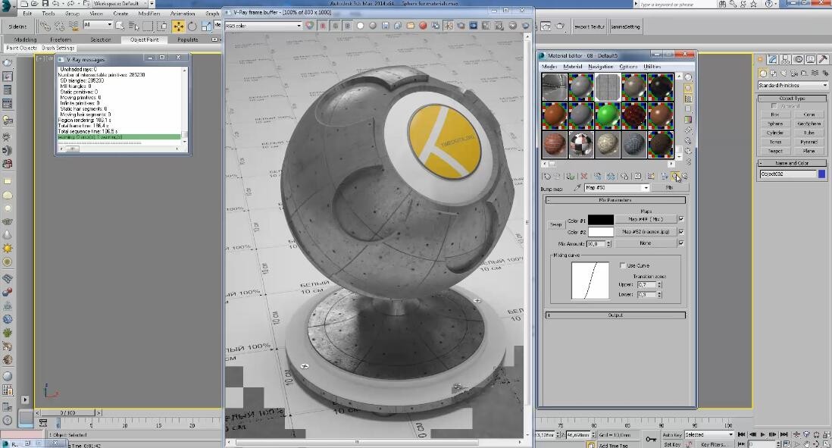Click the Mix Amount value field
Screen dimensions: 832x448
[x=596, y=243]
